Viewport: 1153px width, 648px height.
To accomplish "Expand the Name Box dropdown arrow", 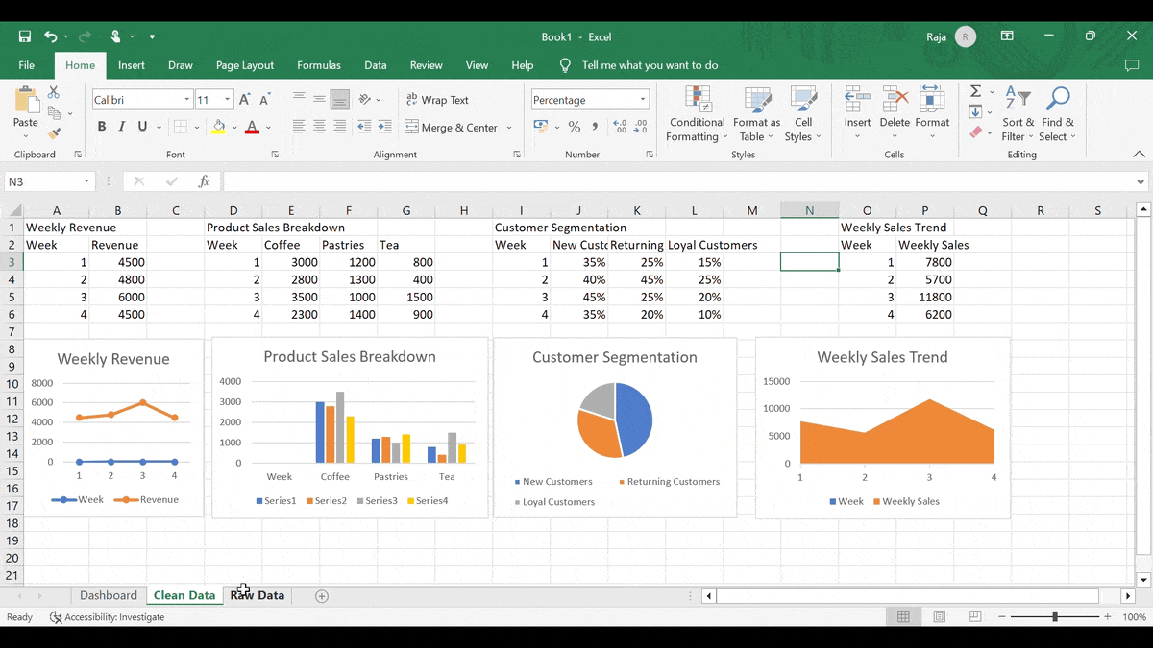I will click(86, 181).
